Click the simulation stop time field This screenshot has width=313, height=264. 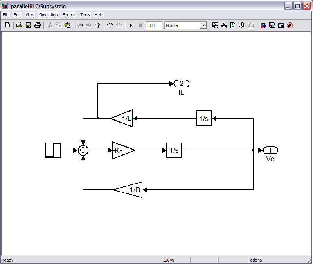153,25
